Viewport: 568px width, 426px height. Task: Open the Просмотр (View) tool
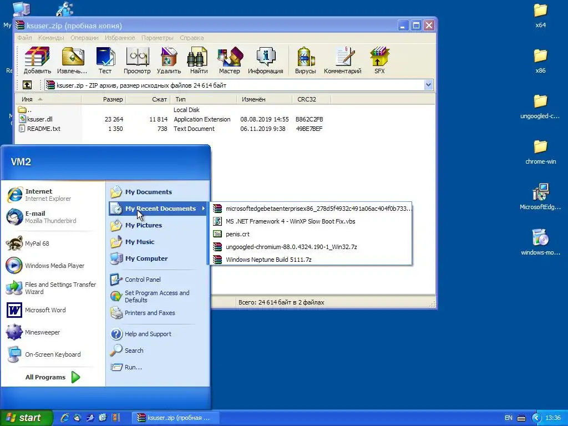pyautogui.click(x=137, y=60)
